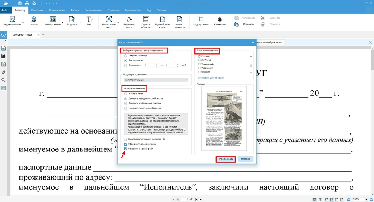Screen dimensions: 374x202
Task: Open the Watermark and background tool
Action: click(162, 19)
